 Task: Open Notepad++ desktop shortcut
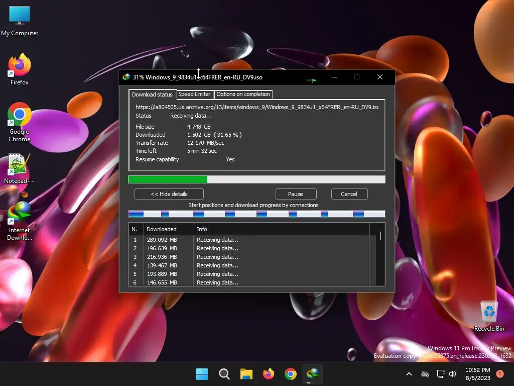(20, 168)
